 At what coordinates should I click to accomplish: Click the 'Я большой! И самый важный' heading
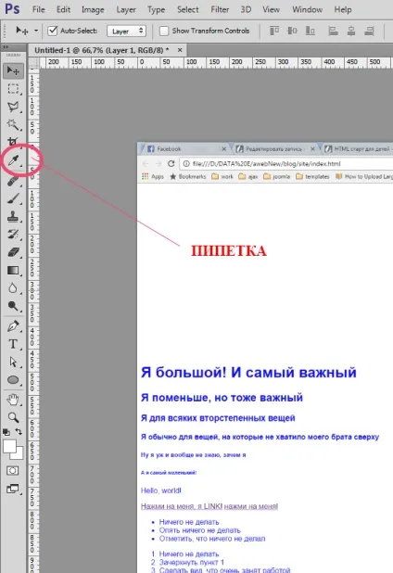[248, 373]
